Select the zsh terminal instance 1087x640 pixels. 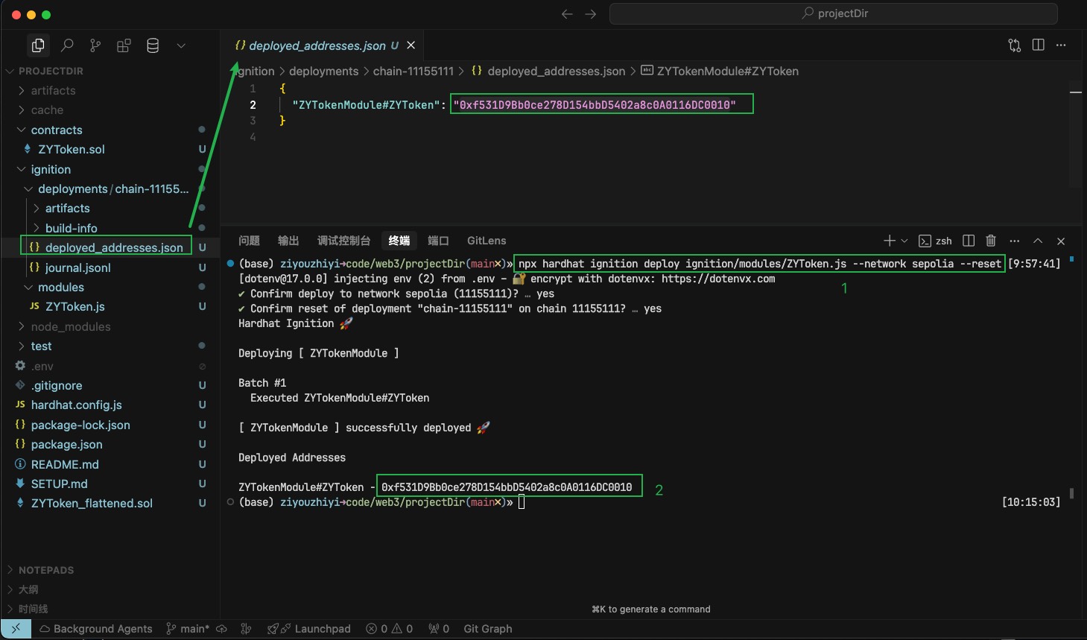click(936, 241)
